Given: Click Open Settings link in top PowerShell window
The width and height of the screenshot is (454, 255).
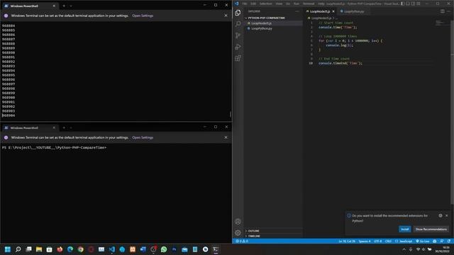Looking at the screenshot, I should click(143, 16).
